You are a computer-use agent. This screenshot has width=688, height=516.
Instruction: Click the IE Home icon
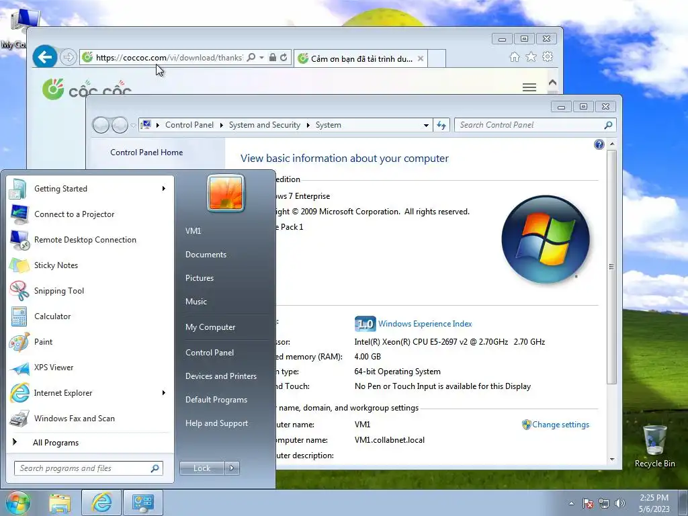click(x=515, y=56)
